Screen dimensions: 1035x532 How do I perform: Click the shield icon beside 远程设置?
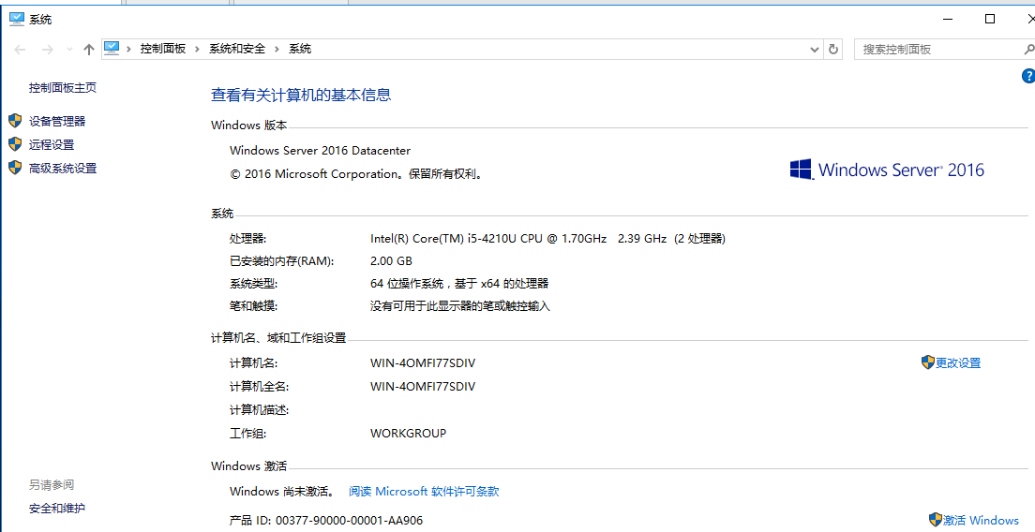(x=15, y=144)
